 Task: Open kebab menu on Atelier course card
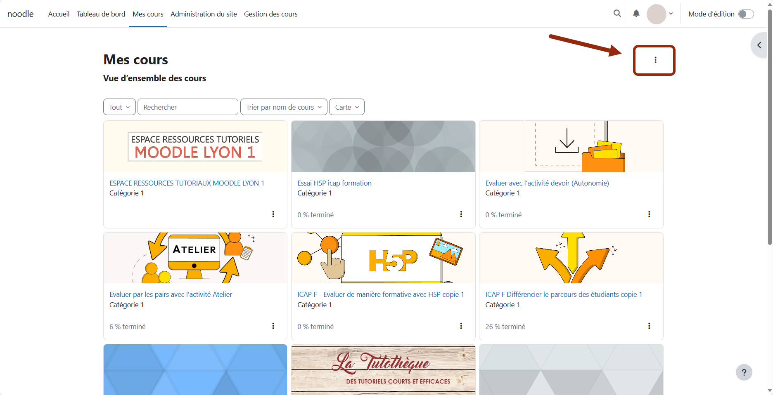pos(273,326)
